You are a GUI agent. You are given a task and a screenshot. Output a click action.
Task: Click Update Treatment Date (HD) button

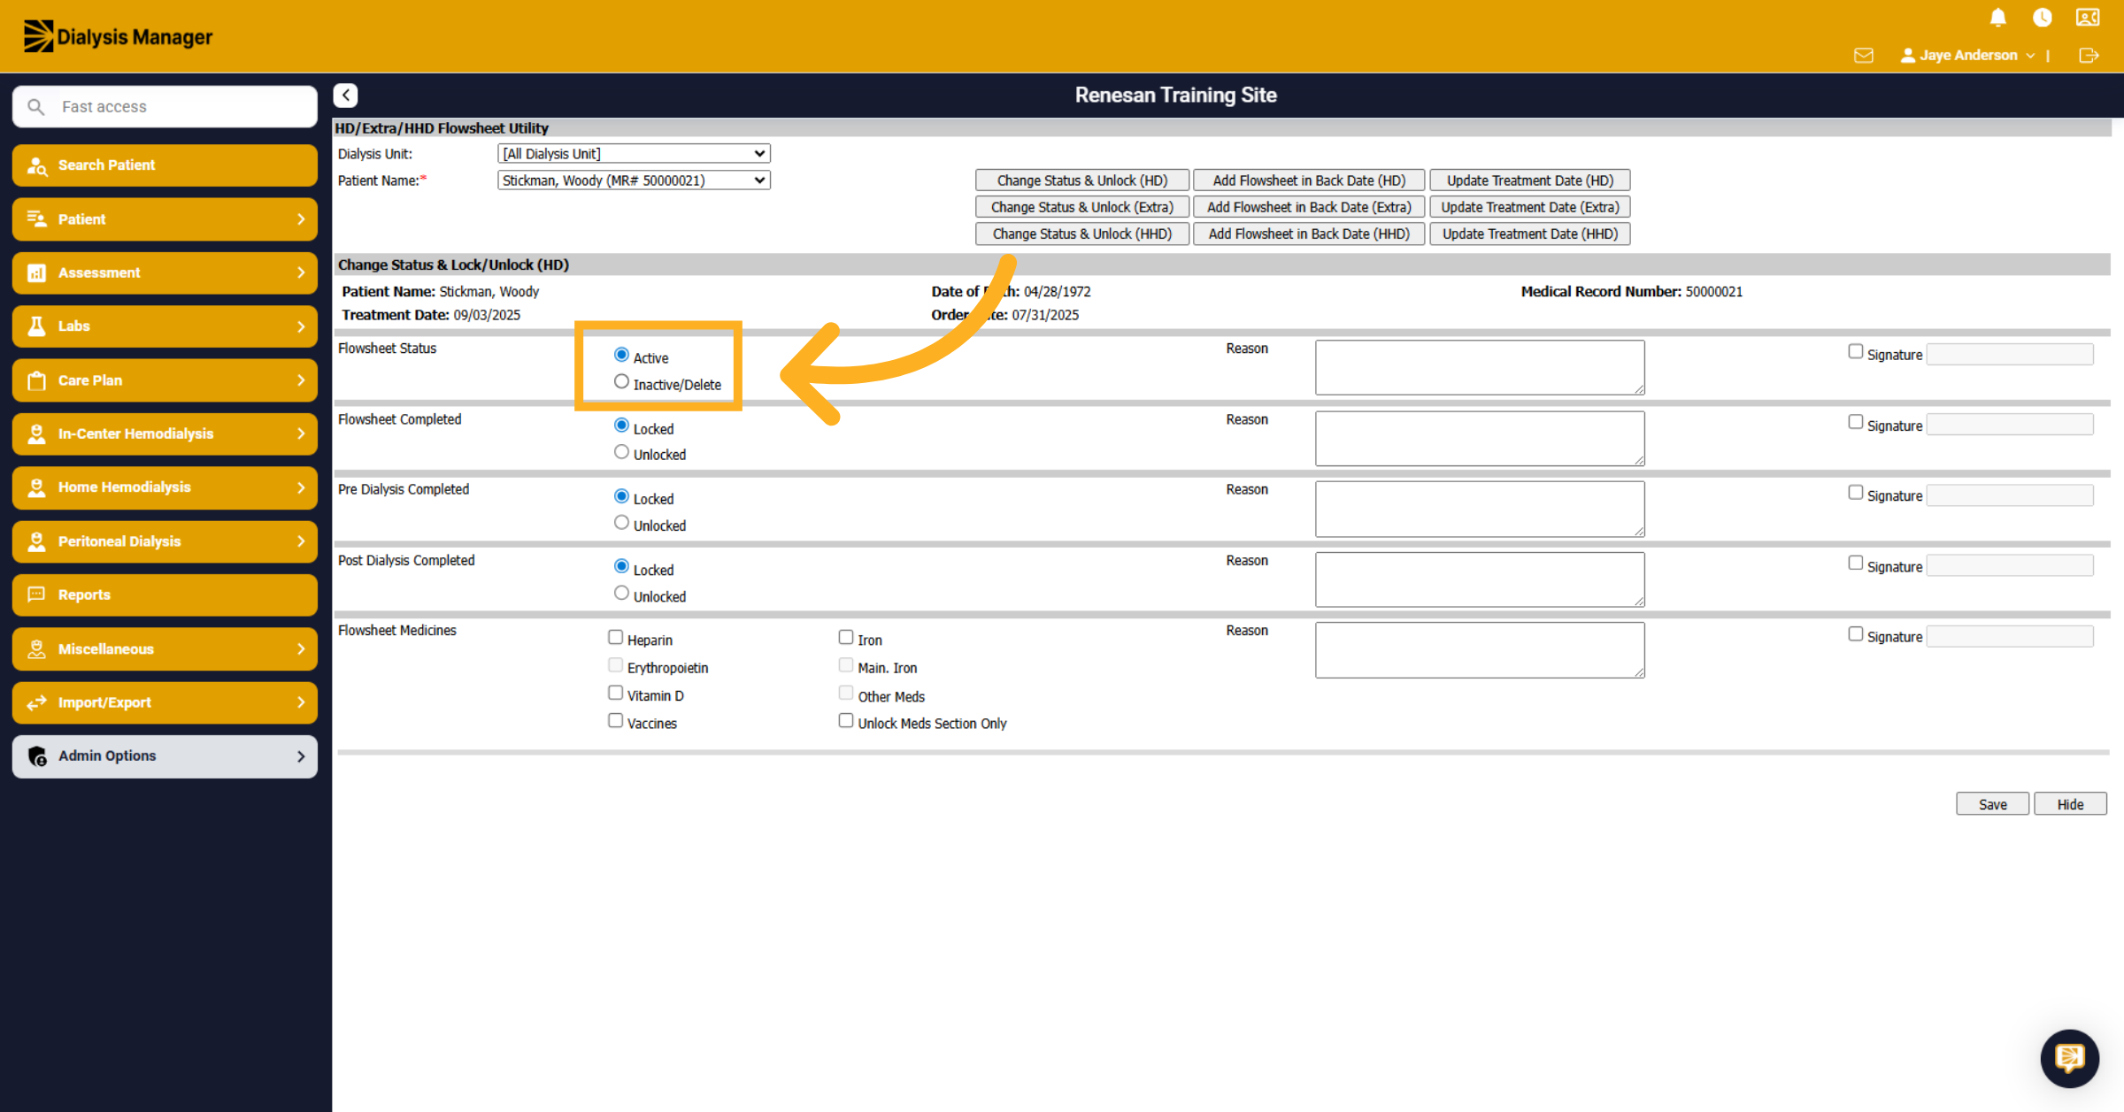coord(1529,180)
